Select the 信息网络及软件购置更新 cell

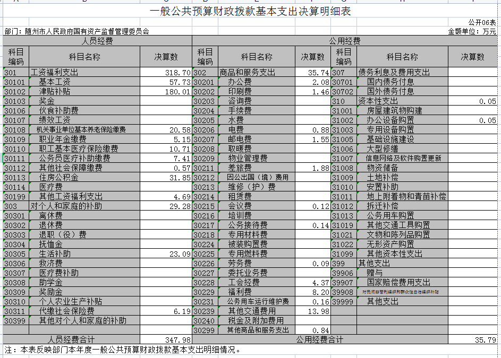[x=402, y=158]
